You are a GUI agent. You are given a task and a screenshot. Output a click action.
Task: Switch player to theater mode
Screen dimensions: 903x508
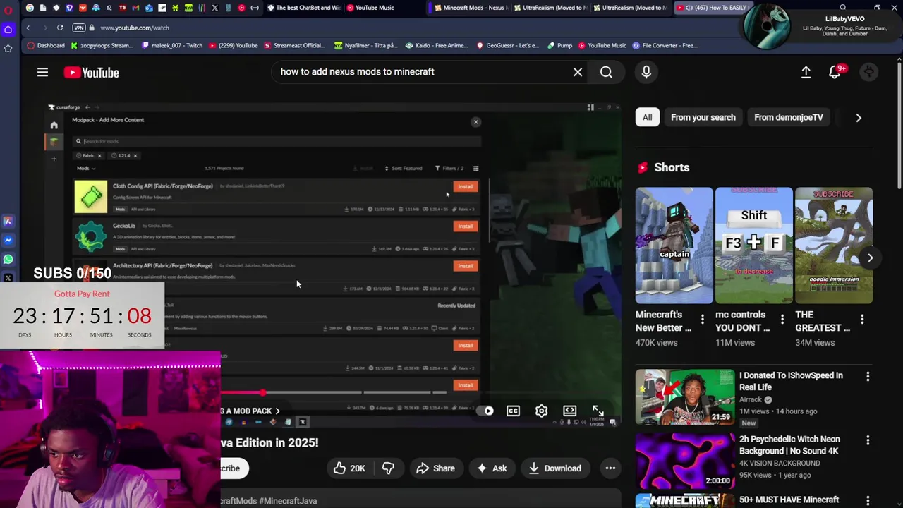click(569, 411)
